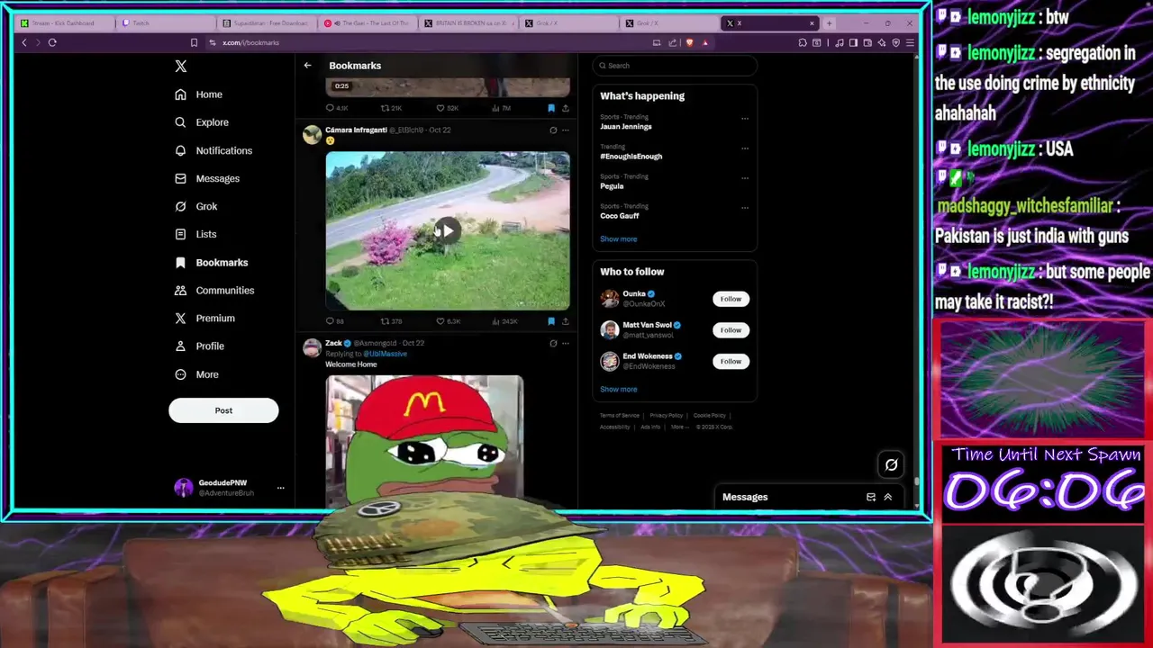
Task: Open the Home page icon
Action: [181, 94]
